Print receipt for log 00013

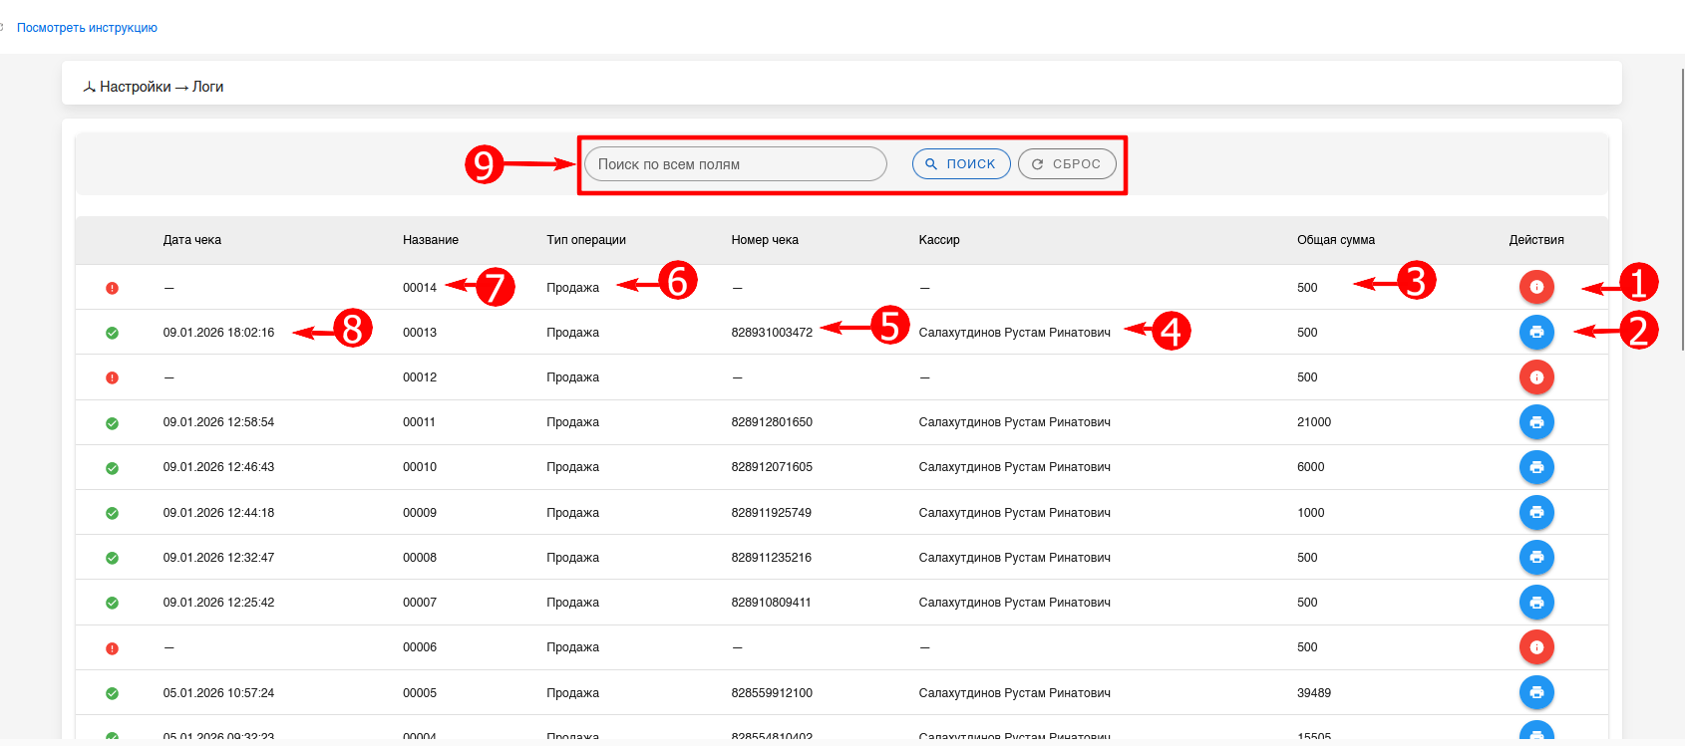1536,332
